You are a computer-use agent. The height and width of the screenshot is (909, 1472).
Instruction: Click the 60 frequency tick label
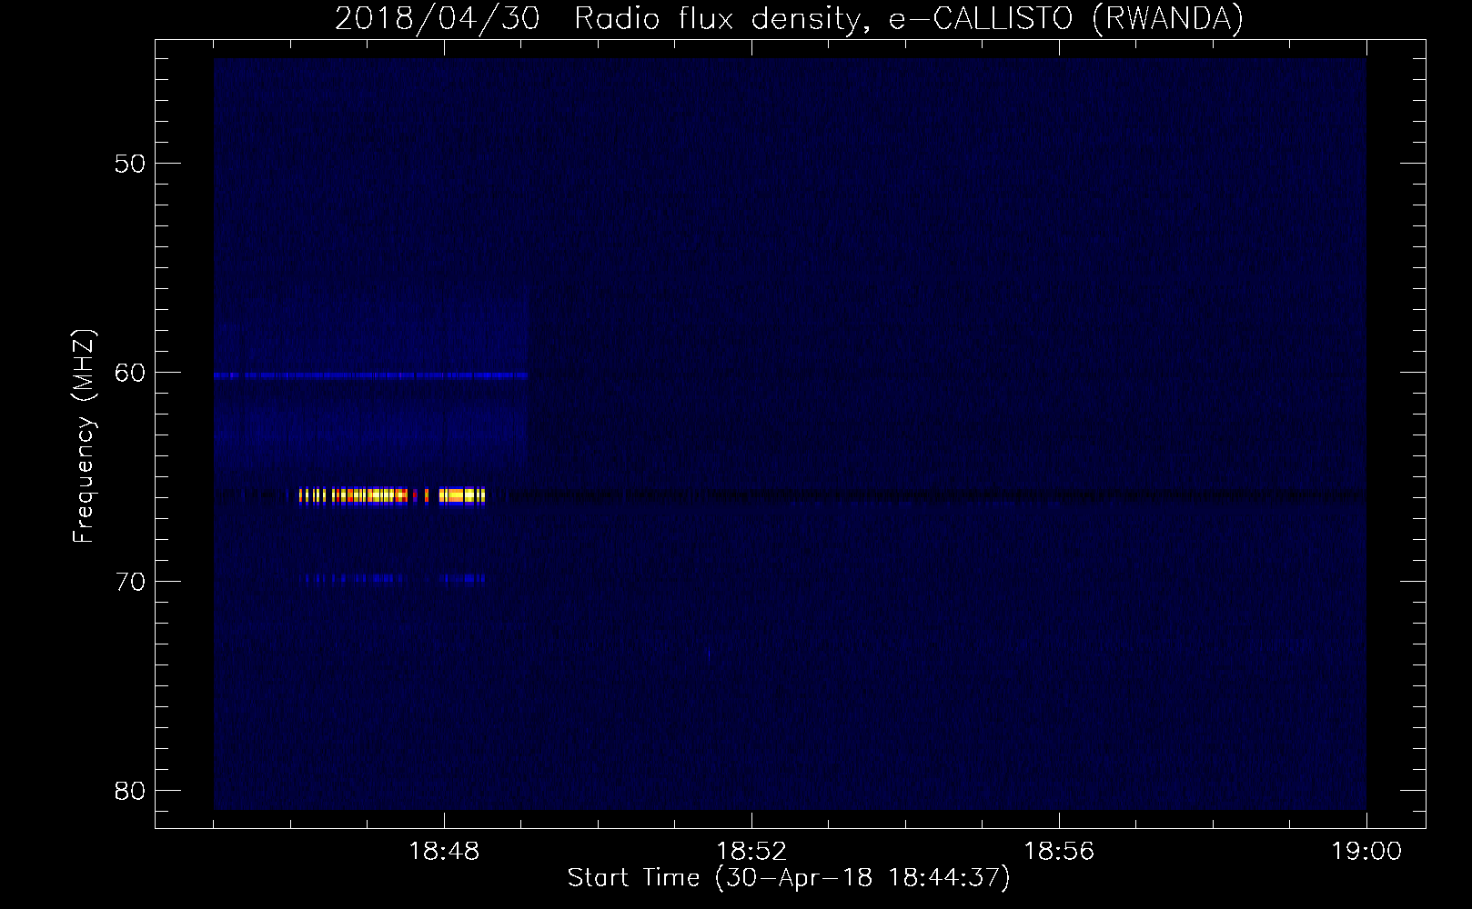(x=130, y=373)
